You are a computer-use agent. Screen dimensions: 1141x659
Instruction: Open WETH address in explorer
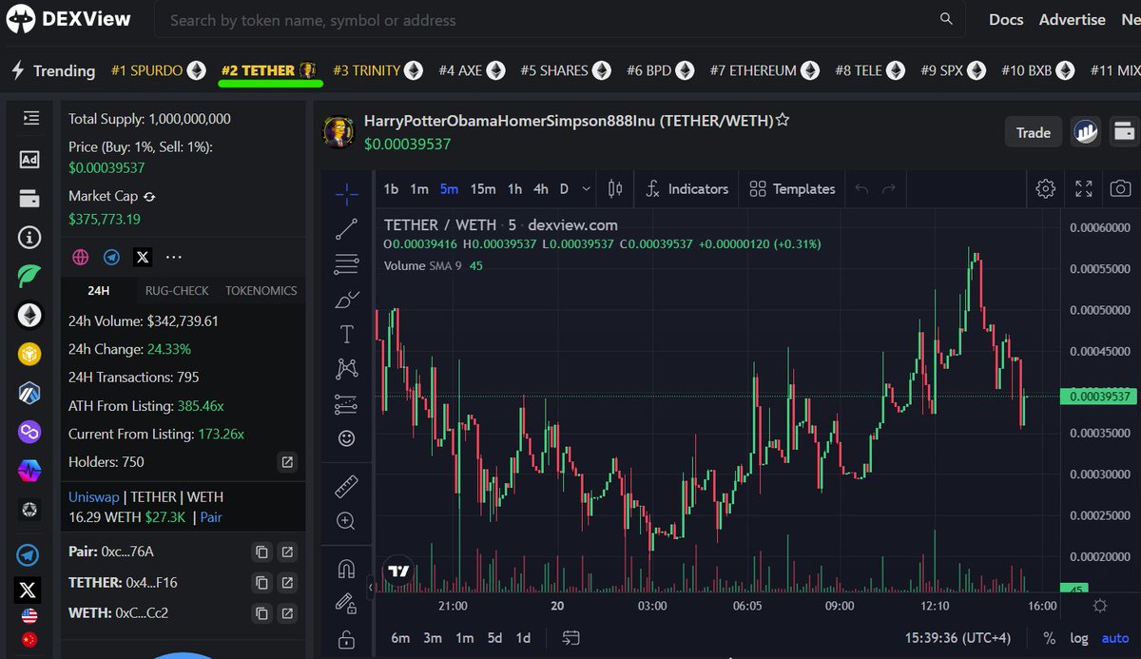coord(287,612)
